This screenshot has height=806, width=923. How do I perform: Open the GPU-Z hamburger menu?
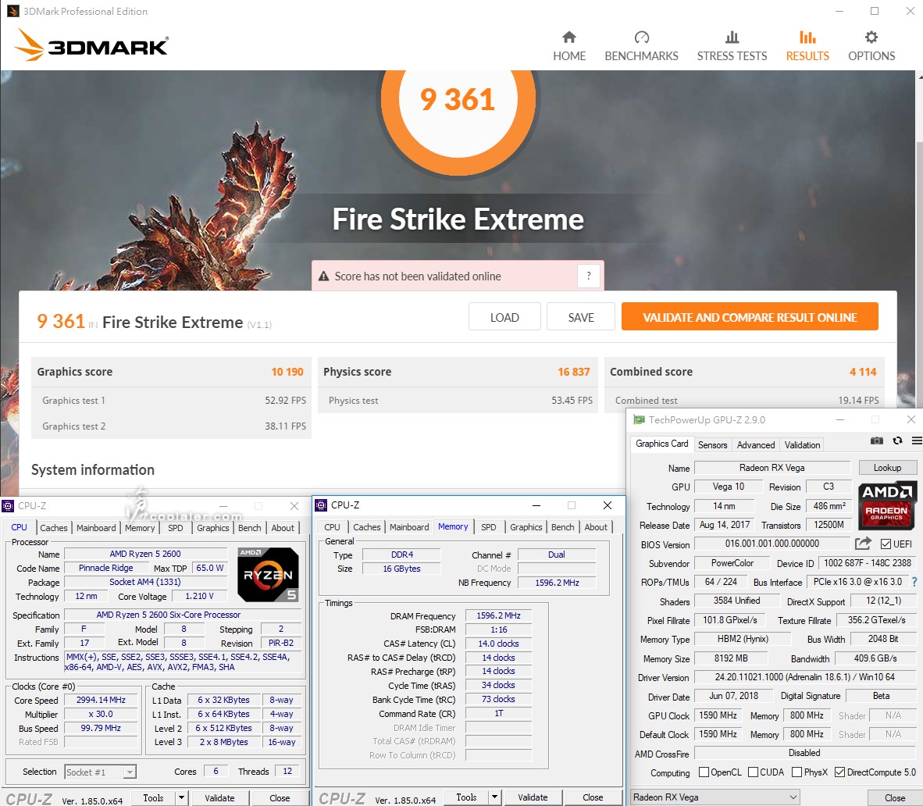[x=917, y=441]
